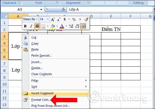Open Format Cells... dialog from menu
Screen dimensions: 155x109
(41, 100)
